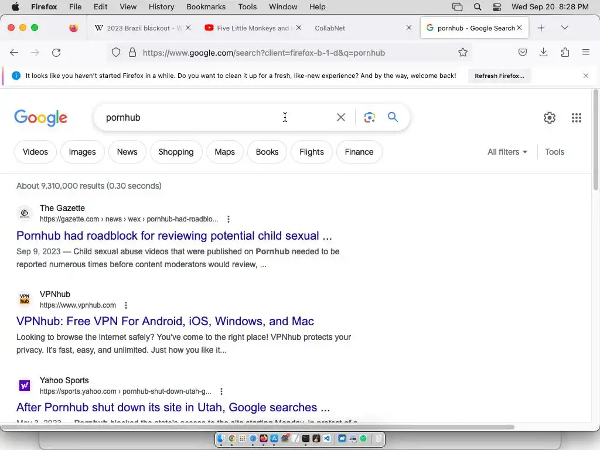Open Finder from the Dock

point(221,438)
